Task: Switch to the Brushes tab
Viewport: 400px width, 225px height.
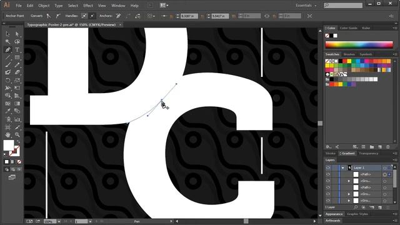Action: point(349,54)
